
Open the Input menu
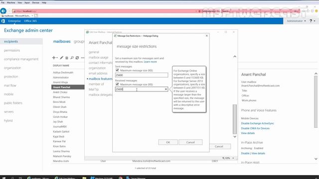click(x=27, y=2)
